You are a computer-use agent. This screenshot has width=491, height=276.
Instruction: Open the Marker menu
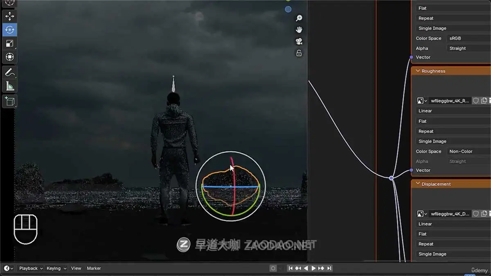pos(94,268)
